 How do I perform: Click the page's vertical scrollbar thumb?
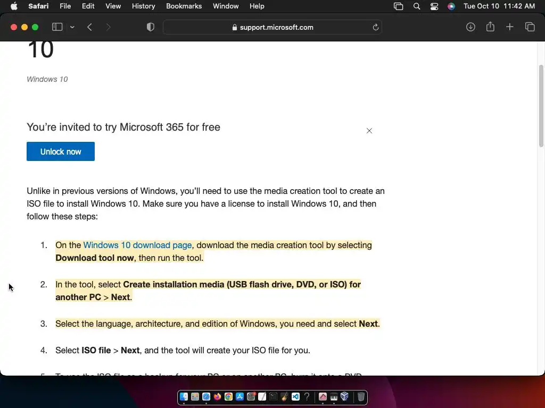click(541, 106)
